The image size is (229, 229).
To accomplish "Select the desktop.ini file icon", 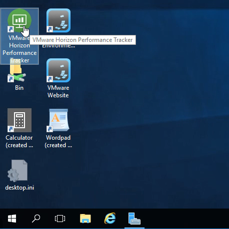I will pyautogui.click(x=17, y=171).
